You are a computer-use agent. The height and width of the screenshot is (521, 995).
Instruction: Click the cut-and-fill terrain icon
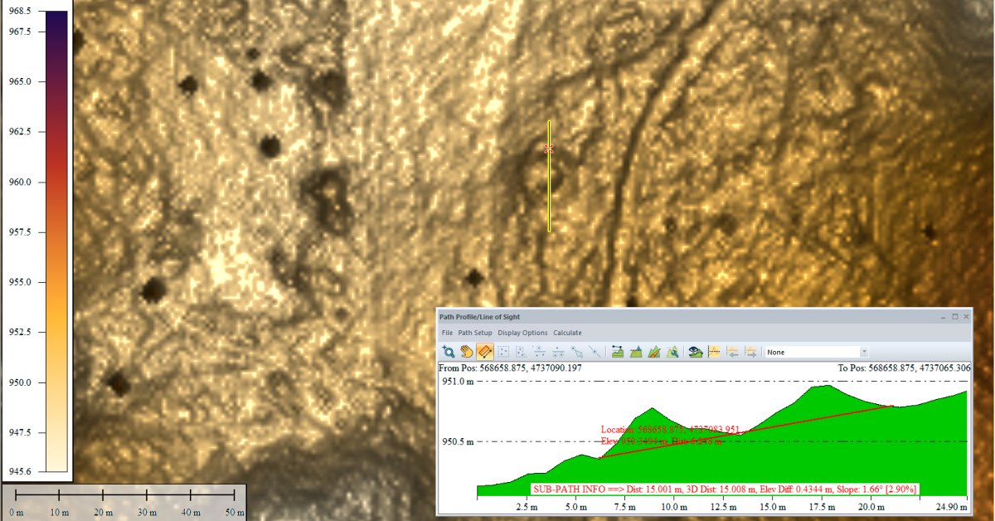coord(635,351)
